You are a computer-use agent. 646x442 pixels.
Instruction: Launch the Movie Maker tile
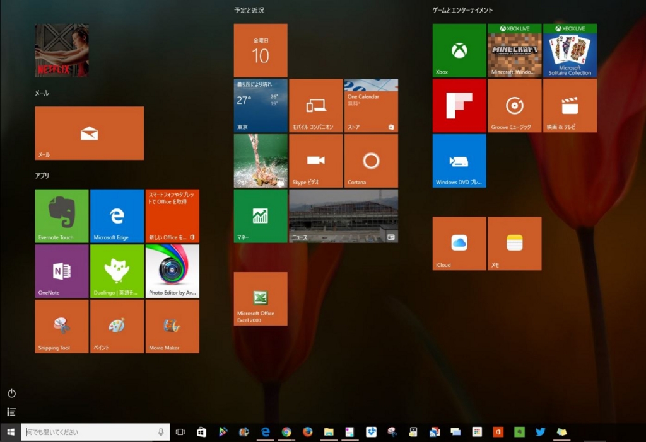172,326
